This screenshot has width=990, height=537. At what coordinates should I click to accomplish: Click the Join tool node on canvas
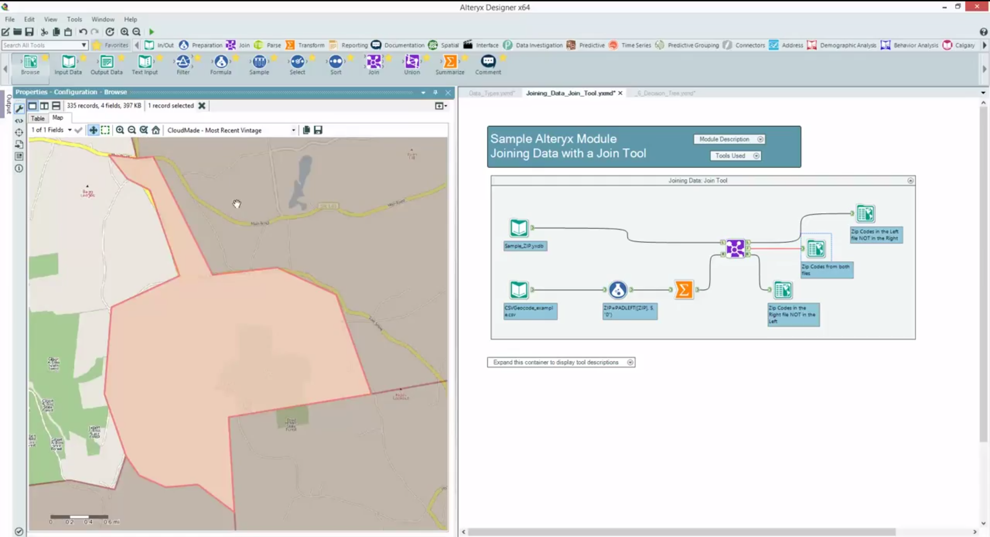tap(735, 249)
